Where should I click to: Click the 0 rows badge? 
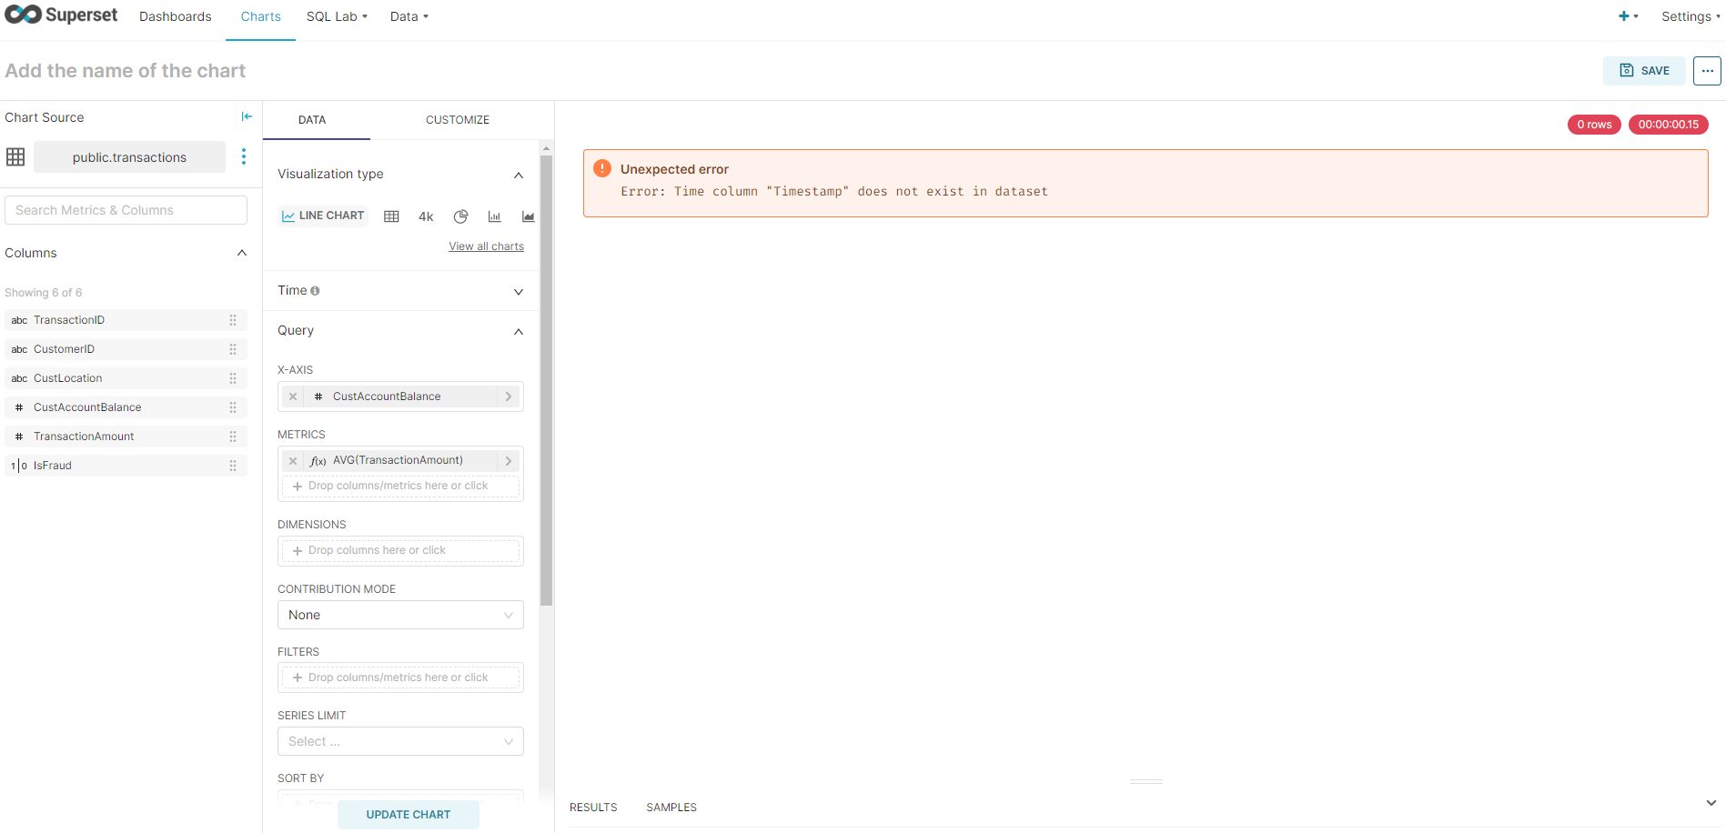(x=1594, y=125)
